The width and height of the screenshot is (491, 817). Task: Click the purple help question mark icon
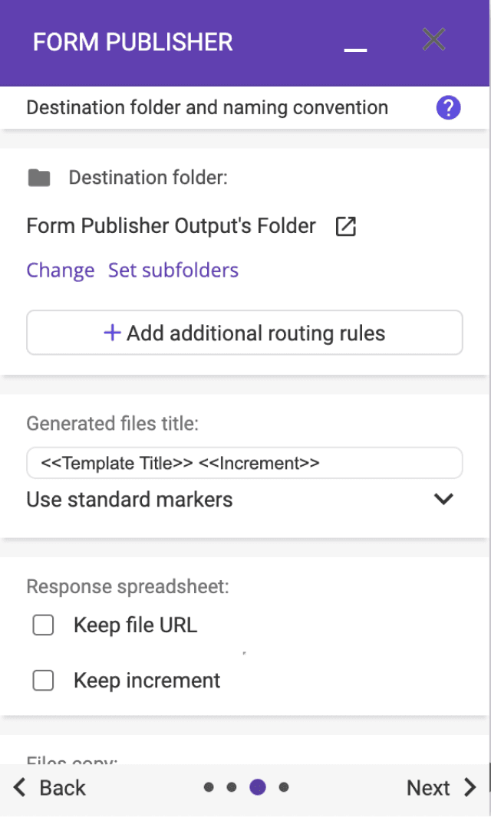448,108
